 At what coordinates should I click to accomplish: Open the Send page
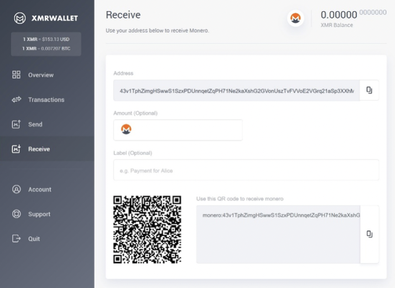35,124
